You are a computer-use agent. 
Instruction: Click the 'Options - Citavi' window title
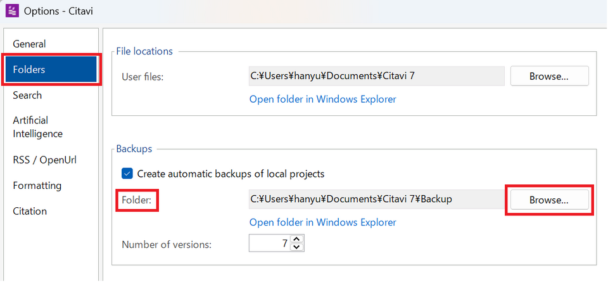58,11
